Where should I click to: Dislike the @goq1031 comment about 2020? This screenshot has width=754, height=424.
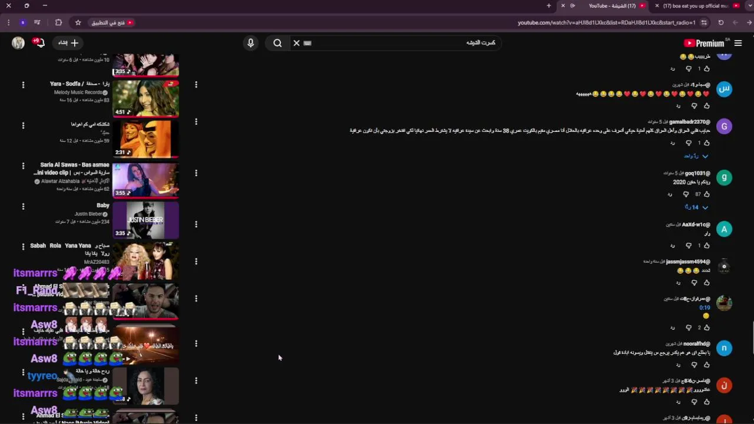pyautogui.click(x=686, y=194)
